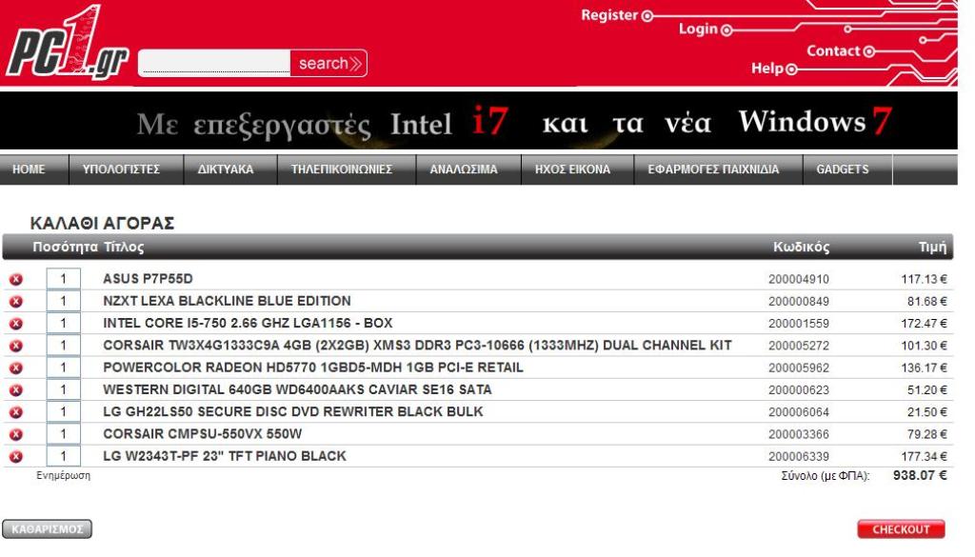The image size is (975, 557).
Task: Remove Corsair CMPSU-550VX power supply
Action: (16, 434)
